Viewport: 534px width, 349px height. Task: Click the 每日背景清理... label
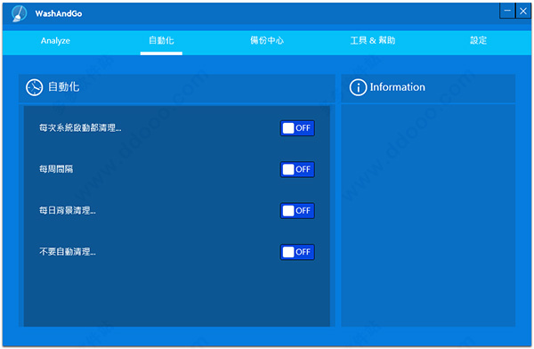(67, 210)
